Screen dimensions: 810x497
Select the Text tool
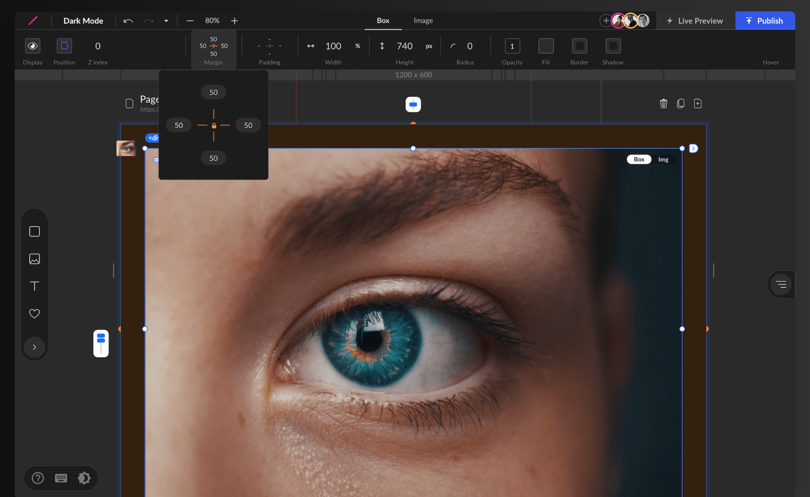(x=34, y=286)
